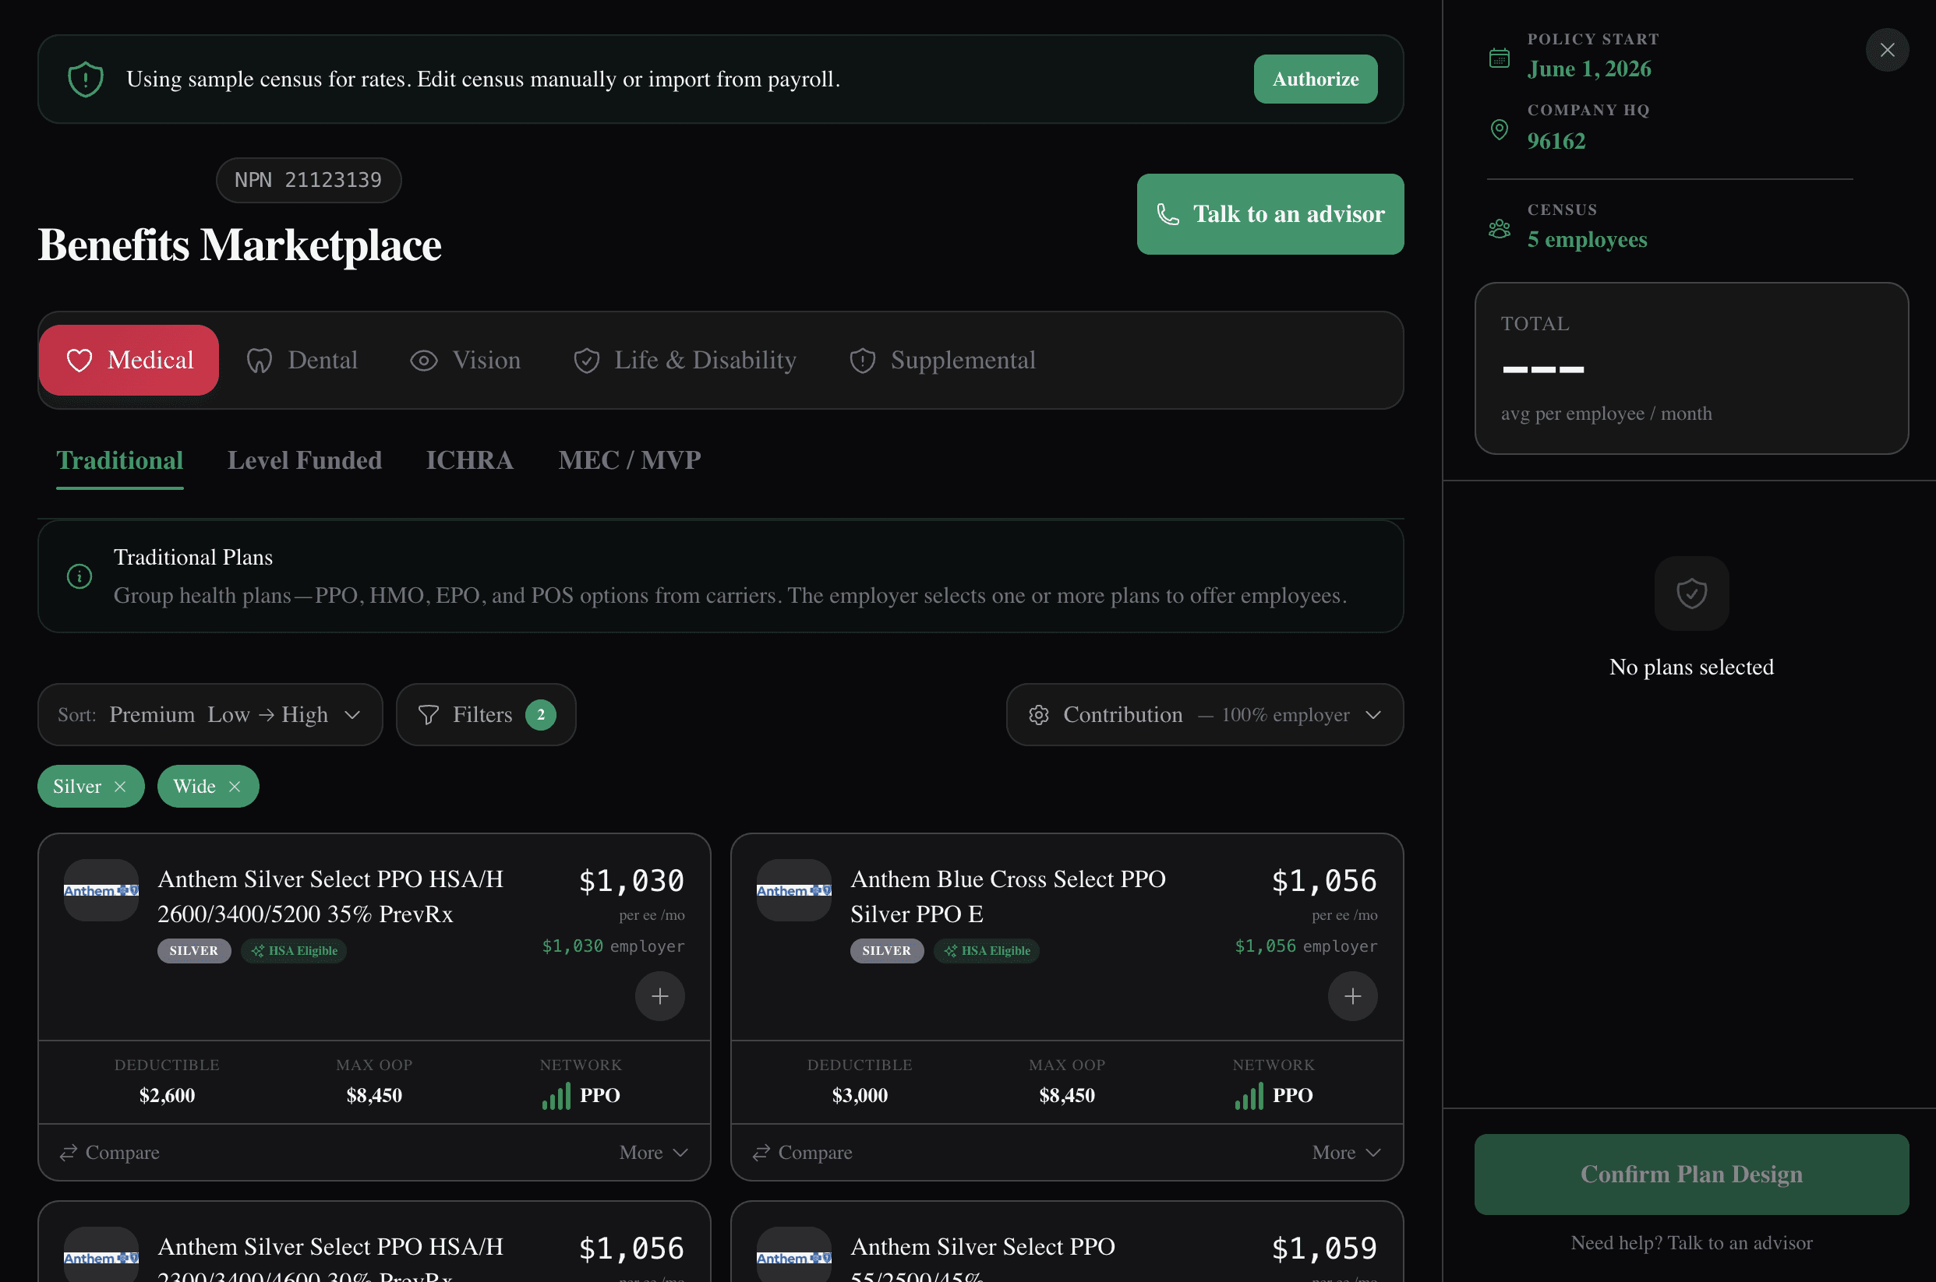Expand More on the $1,030 plan card
The image size is (1936, 1282).
click(x=653, y=1152)
